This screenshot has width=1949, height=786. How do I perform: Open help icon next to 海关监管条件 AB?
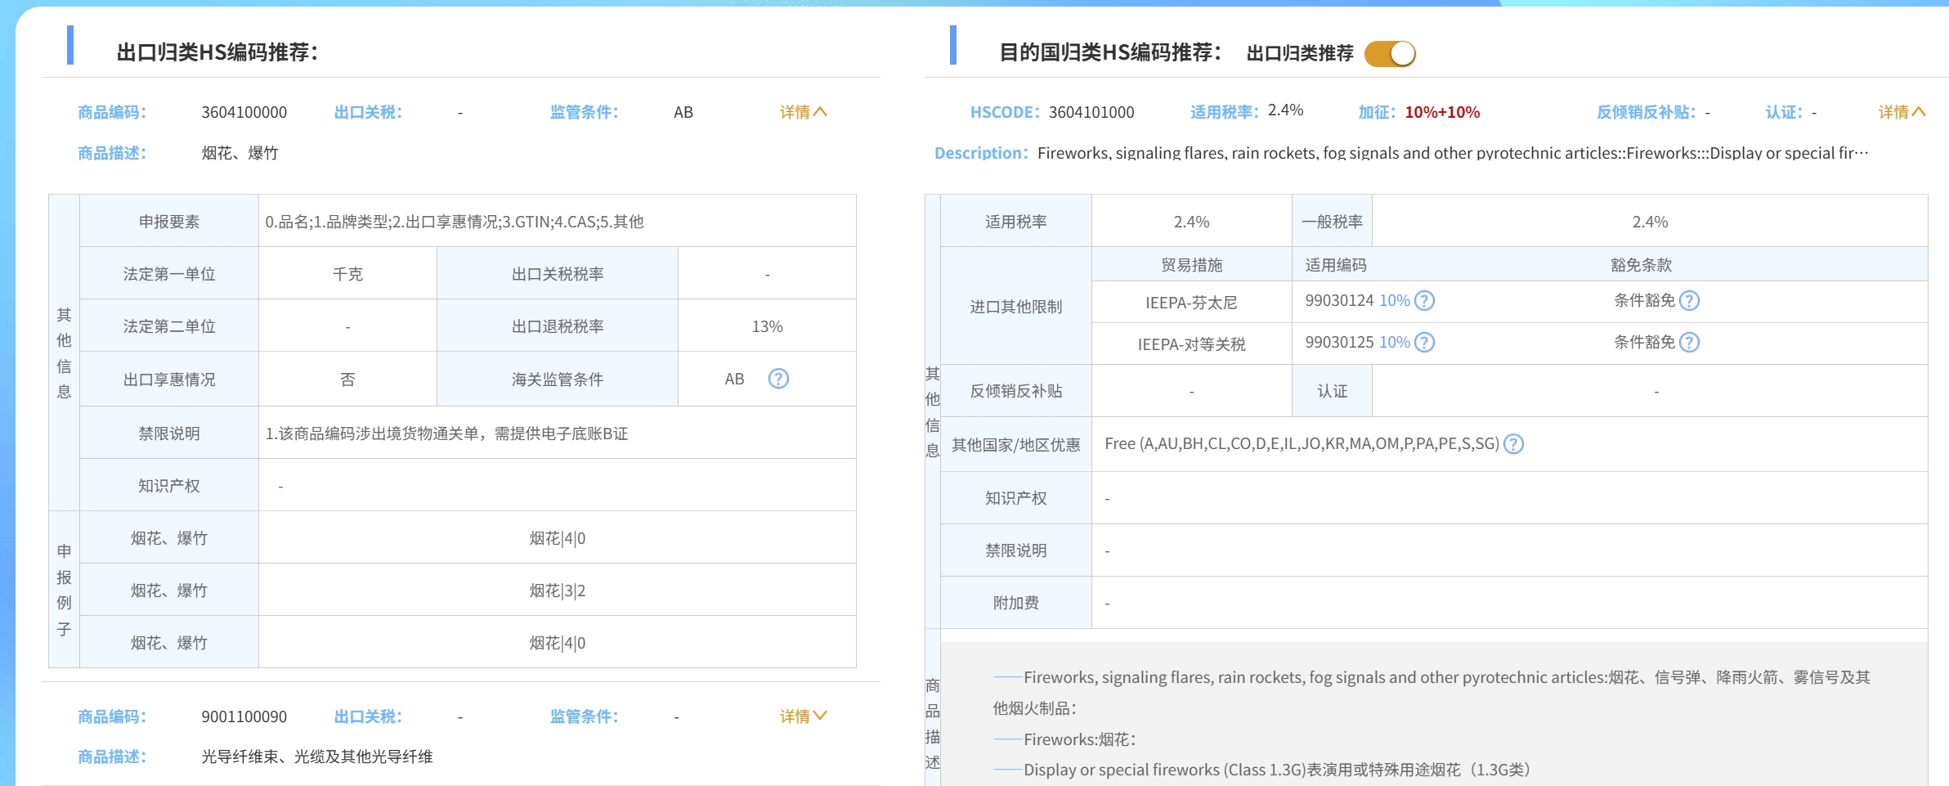[778, 379]
